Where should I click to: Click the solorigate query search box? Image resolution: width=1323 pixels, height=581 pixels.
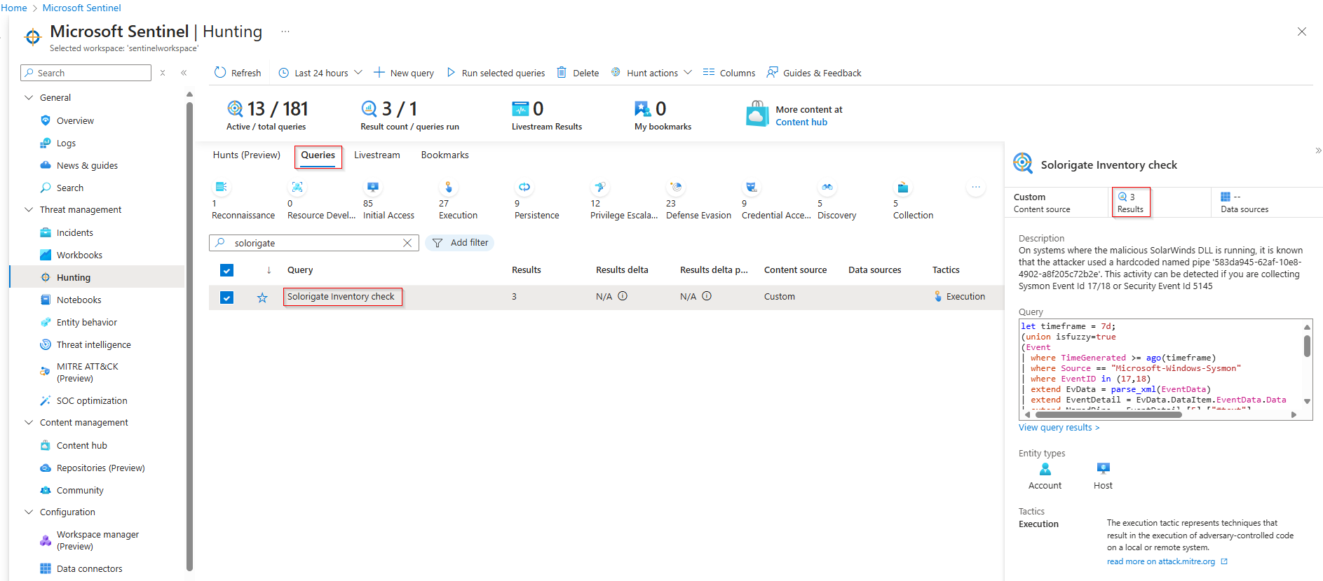(314, 243)
